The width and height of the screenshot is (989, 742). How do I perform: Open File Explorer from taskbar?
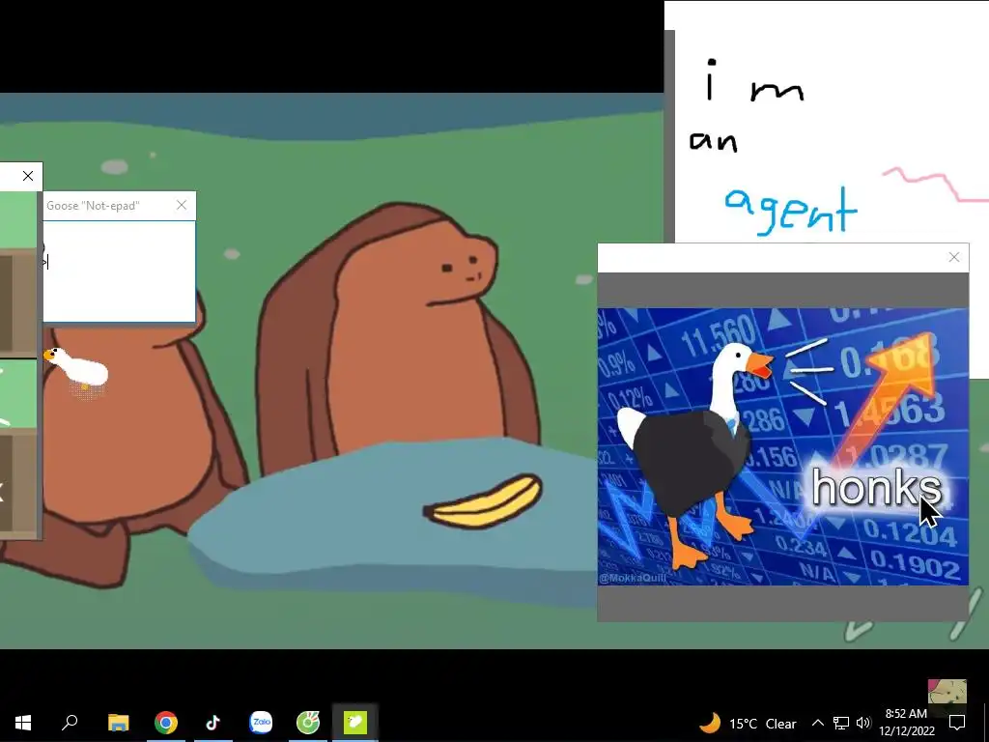tap(118, 723)
